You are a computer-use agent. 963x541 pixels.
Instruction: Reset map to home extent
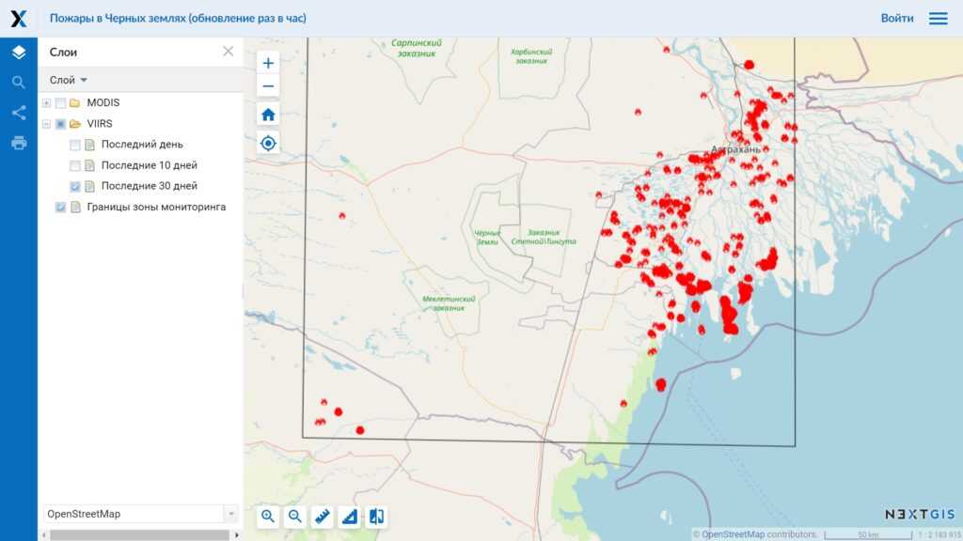click(x=268, y=115)
